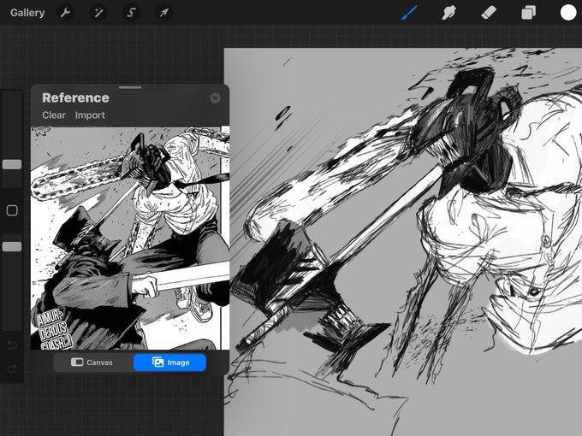582x436 pixels.
Task: Open the Layers panel
Action: click(x=528, y=13)
